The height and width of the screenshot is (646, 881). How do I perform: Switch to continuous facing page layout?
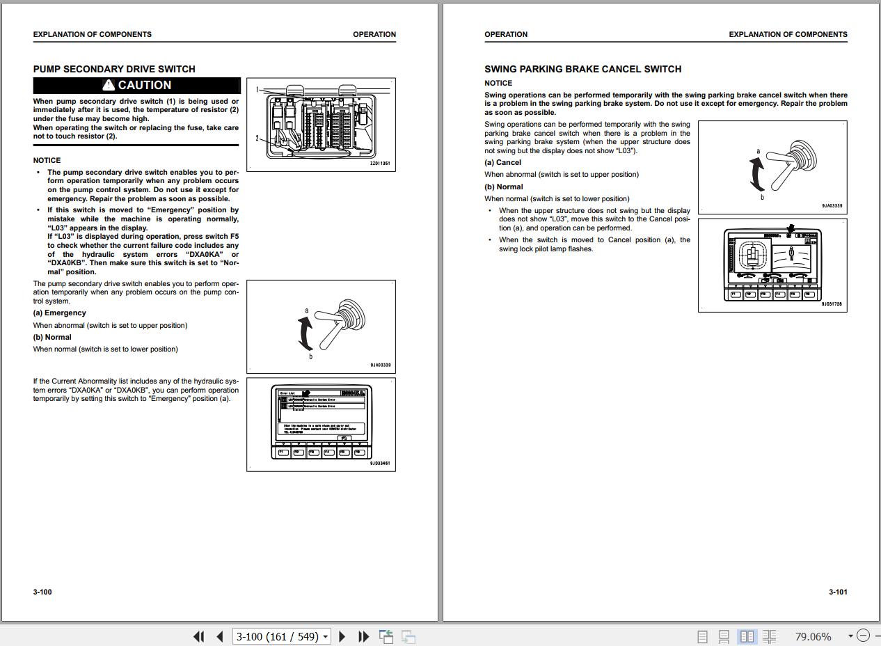769,636
